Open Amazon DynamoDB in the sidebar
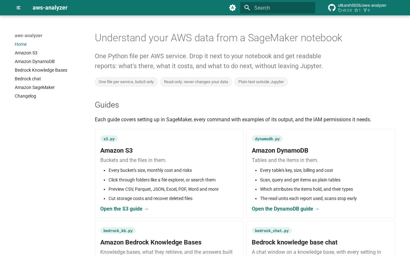This screenshot has height=256, width=410. 35,61
